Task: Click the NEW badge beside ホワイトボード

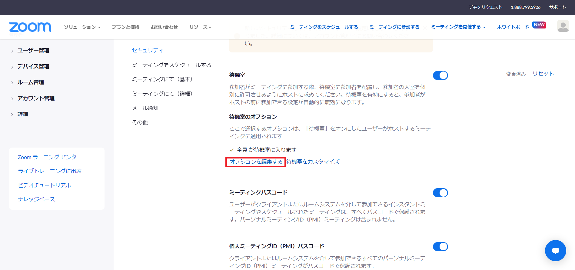Action: click(x=539, y=25)
